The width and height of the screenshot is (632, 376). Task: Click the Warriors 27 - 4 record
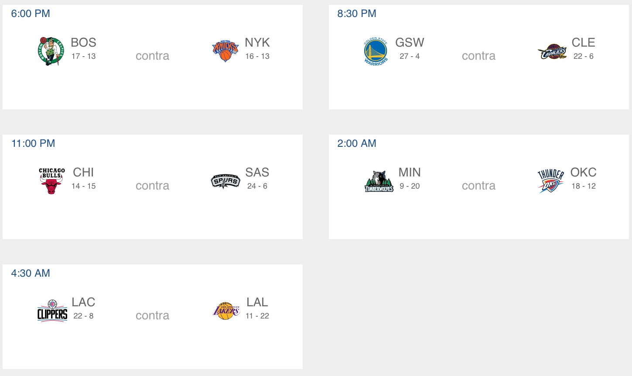click(x=410, y=56)
